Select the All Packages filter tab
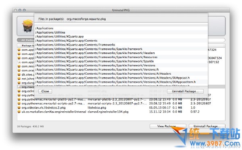The height and width of the screenshot is (150, 242). (26, 40)
